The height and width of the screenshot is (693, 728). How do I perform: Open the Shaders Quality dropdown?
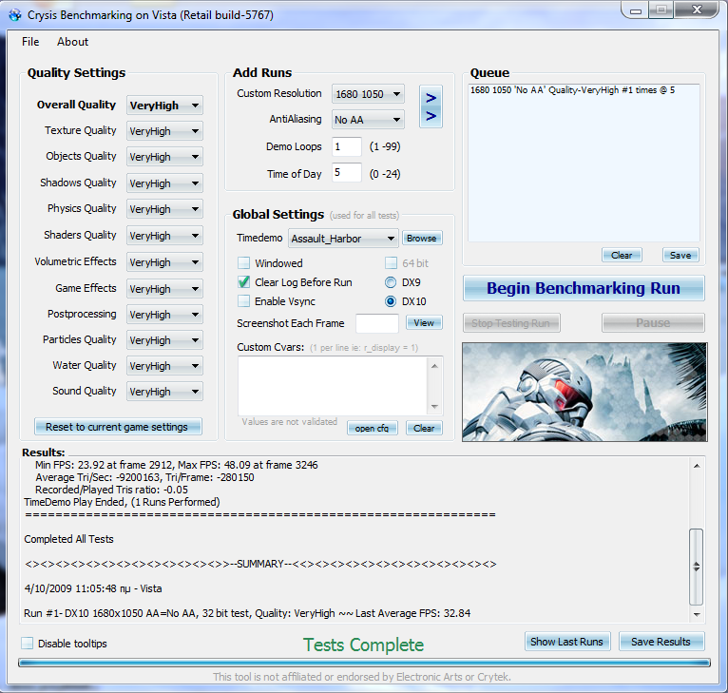coord(164,236)
